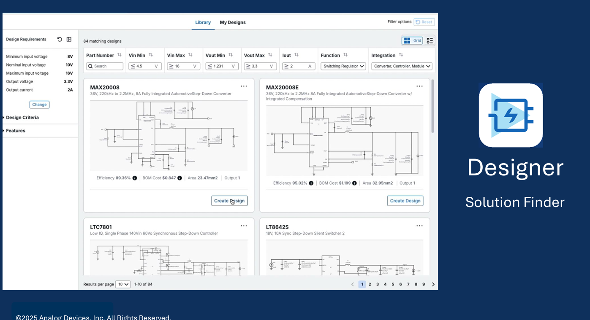Open the Integration filter dropdown
The image size is (590, 320).
(402, 66)
